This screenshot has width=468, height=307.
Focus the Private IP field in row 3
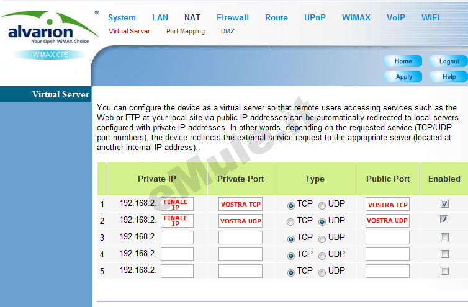[177, 238]
